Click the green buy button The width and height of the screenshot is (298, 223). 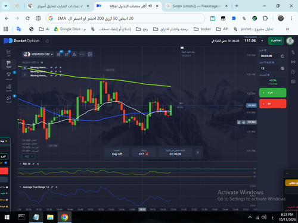coord(272,93)
